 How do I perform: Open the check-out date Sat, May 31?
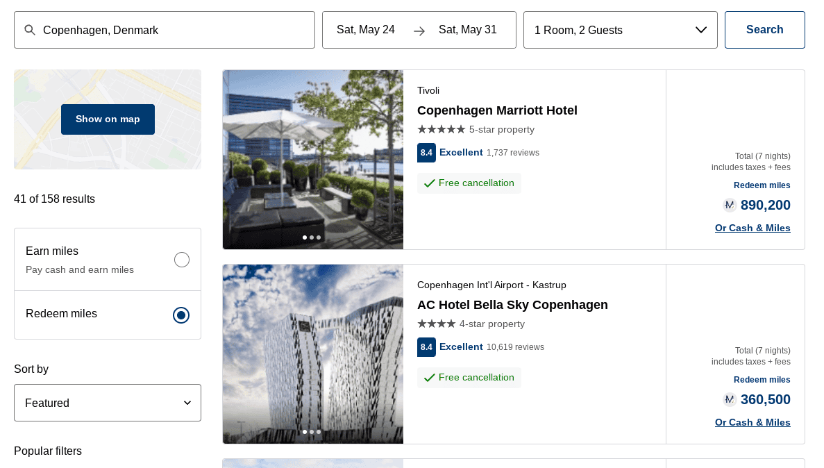click(468, 30)
